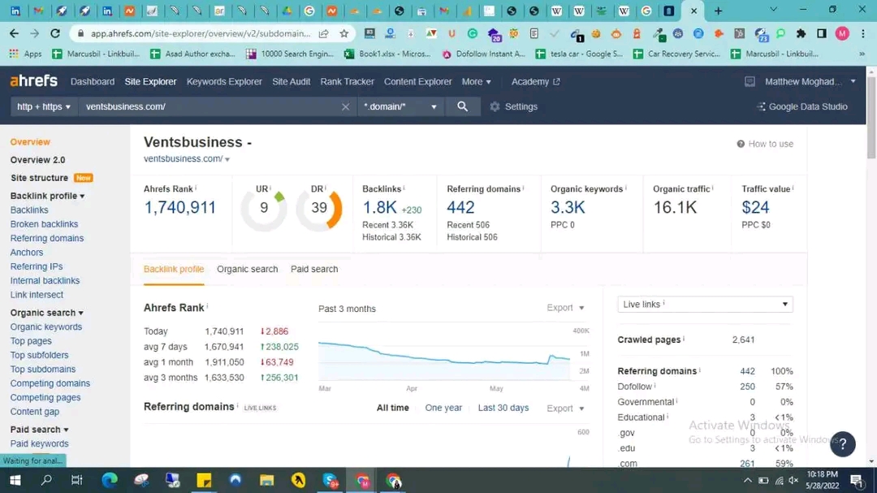Open the Apps grid in bookmarks bar

[x=26, y=54]
